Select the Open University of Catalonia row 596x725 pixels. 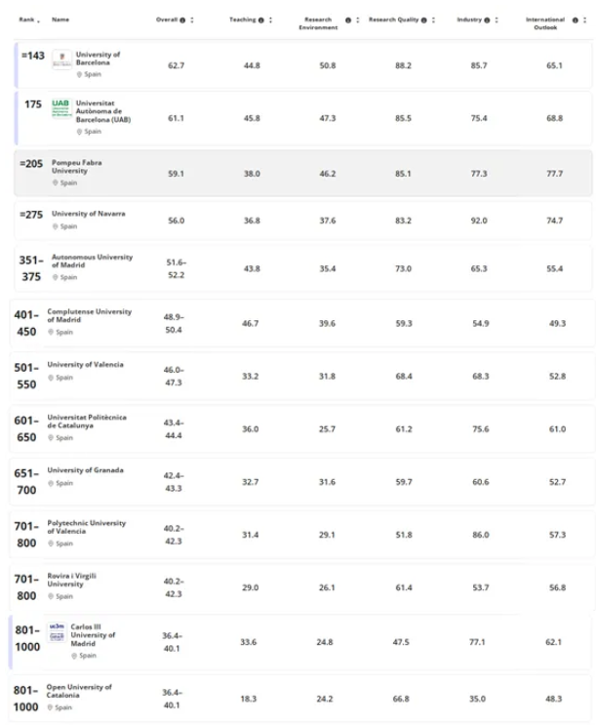(300, 699)
